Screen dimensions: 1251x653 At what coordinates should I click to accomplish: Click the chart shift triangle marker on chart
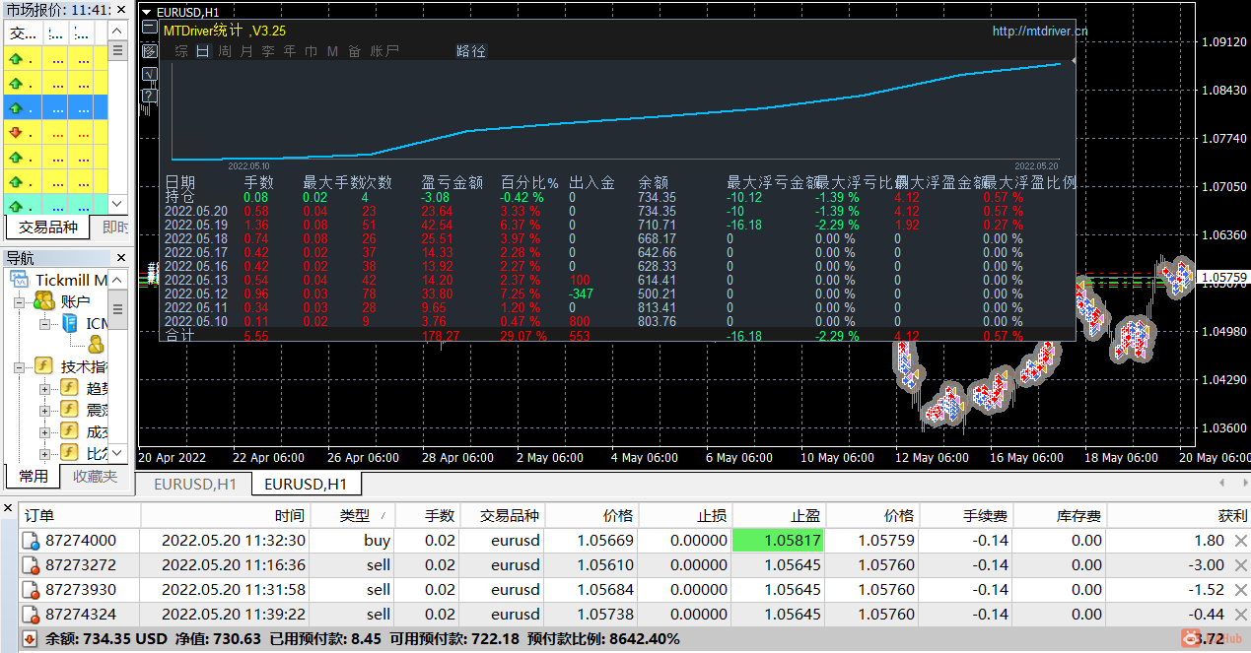1074,60
